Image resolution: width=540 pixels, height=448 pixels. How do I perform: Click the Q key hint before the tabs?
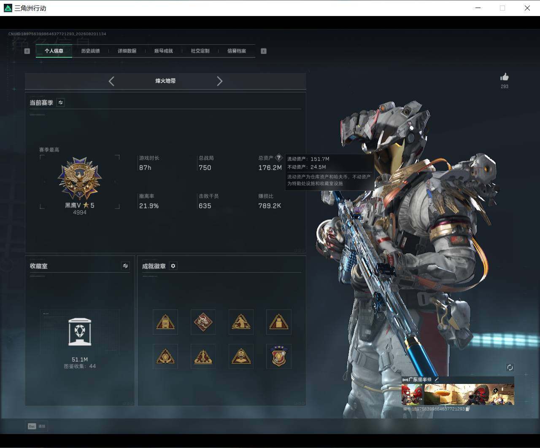pyautogui.click(x=27, y=51)
